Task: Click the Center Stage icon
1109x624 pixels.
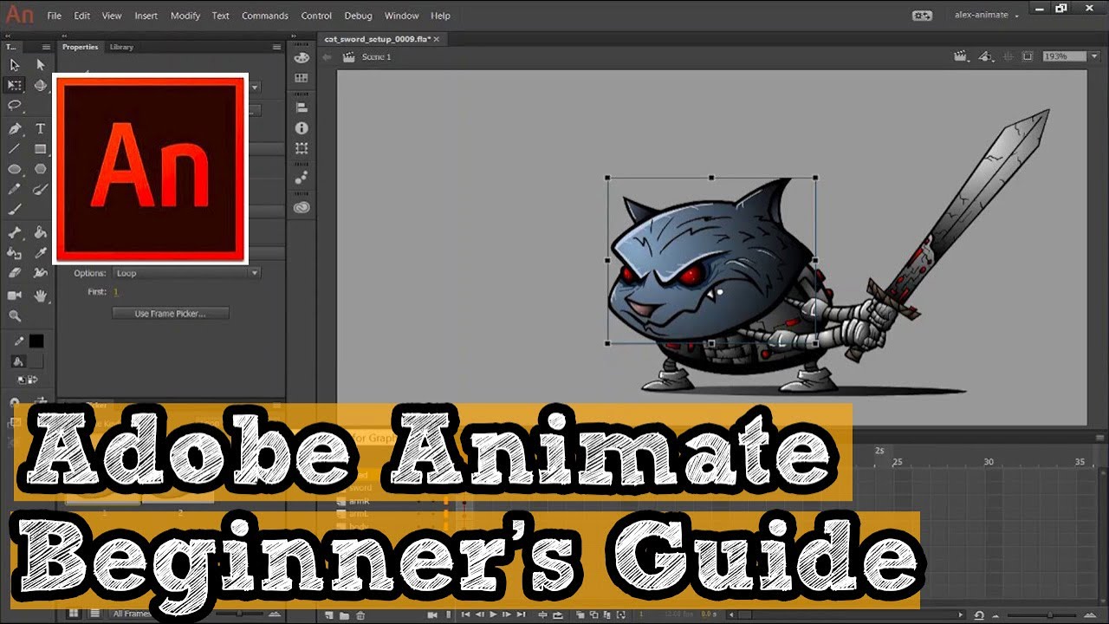Action: pos(1007,56)
